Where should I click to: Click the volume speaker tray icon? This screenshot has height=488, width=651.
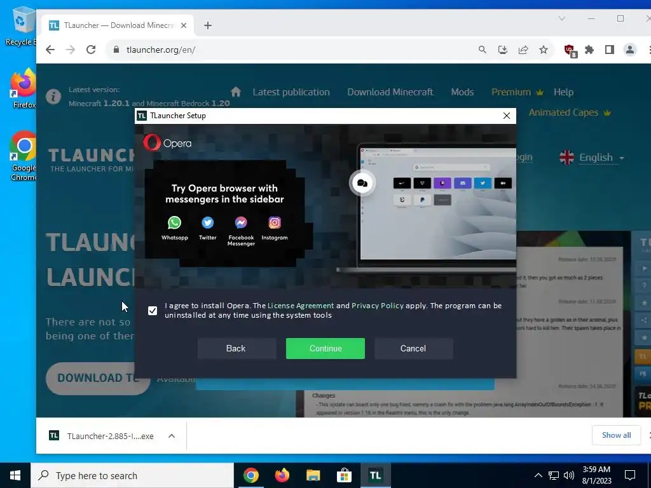569,475
